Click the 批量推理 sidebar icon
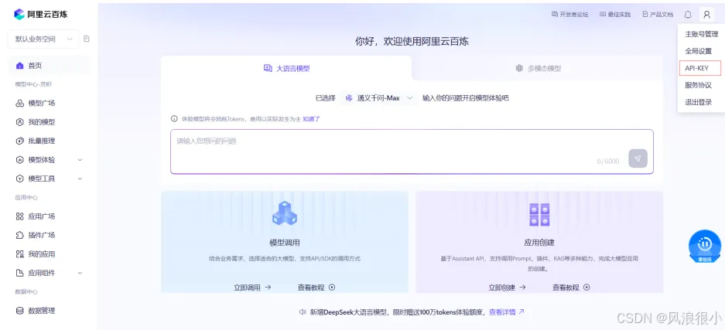Screen dimensions: 725x330 20,141
